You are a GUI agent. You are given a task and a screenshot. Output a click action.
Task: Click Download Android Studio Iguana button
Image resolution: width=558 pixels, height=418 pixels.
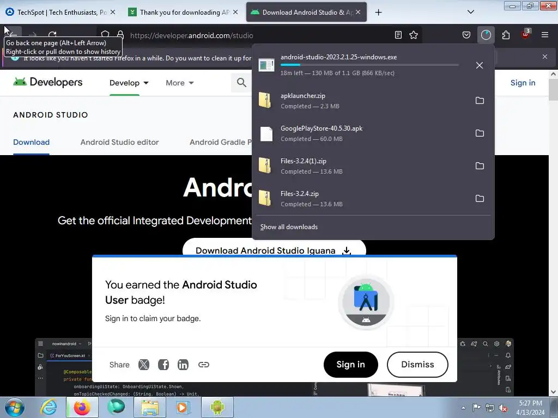tap(274, 248)
